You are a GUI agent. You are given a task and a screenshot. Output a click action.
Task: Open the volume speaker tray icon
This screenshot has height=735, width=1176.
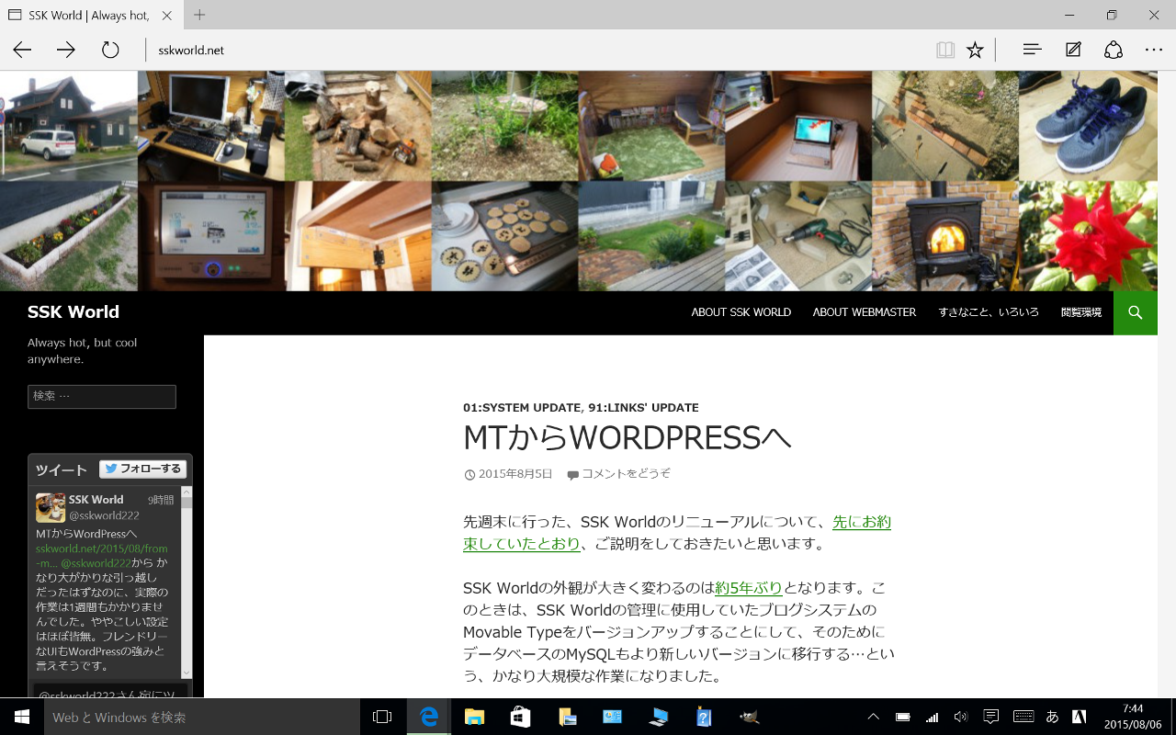tap(961, 717)
